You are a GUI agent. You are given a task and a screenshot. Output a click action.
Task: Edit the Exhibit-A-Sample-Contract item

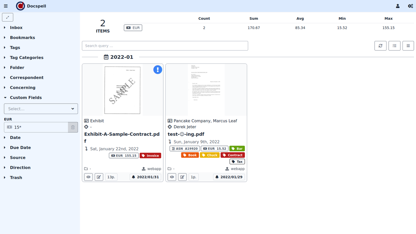coord(99,177)
